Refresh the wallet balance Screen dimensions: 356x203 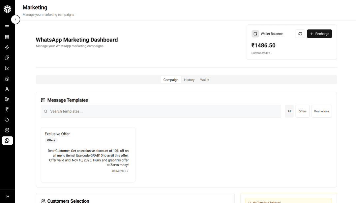coord(300,34)
